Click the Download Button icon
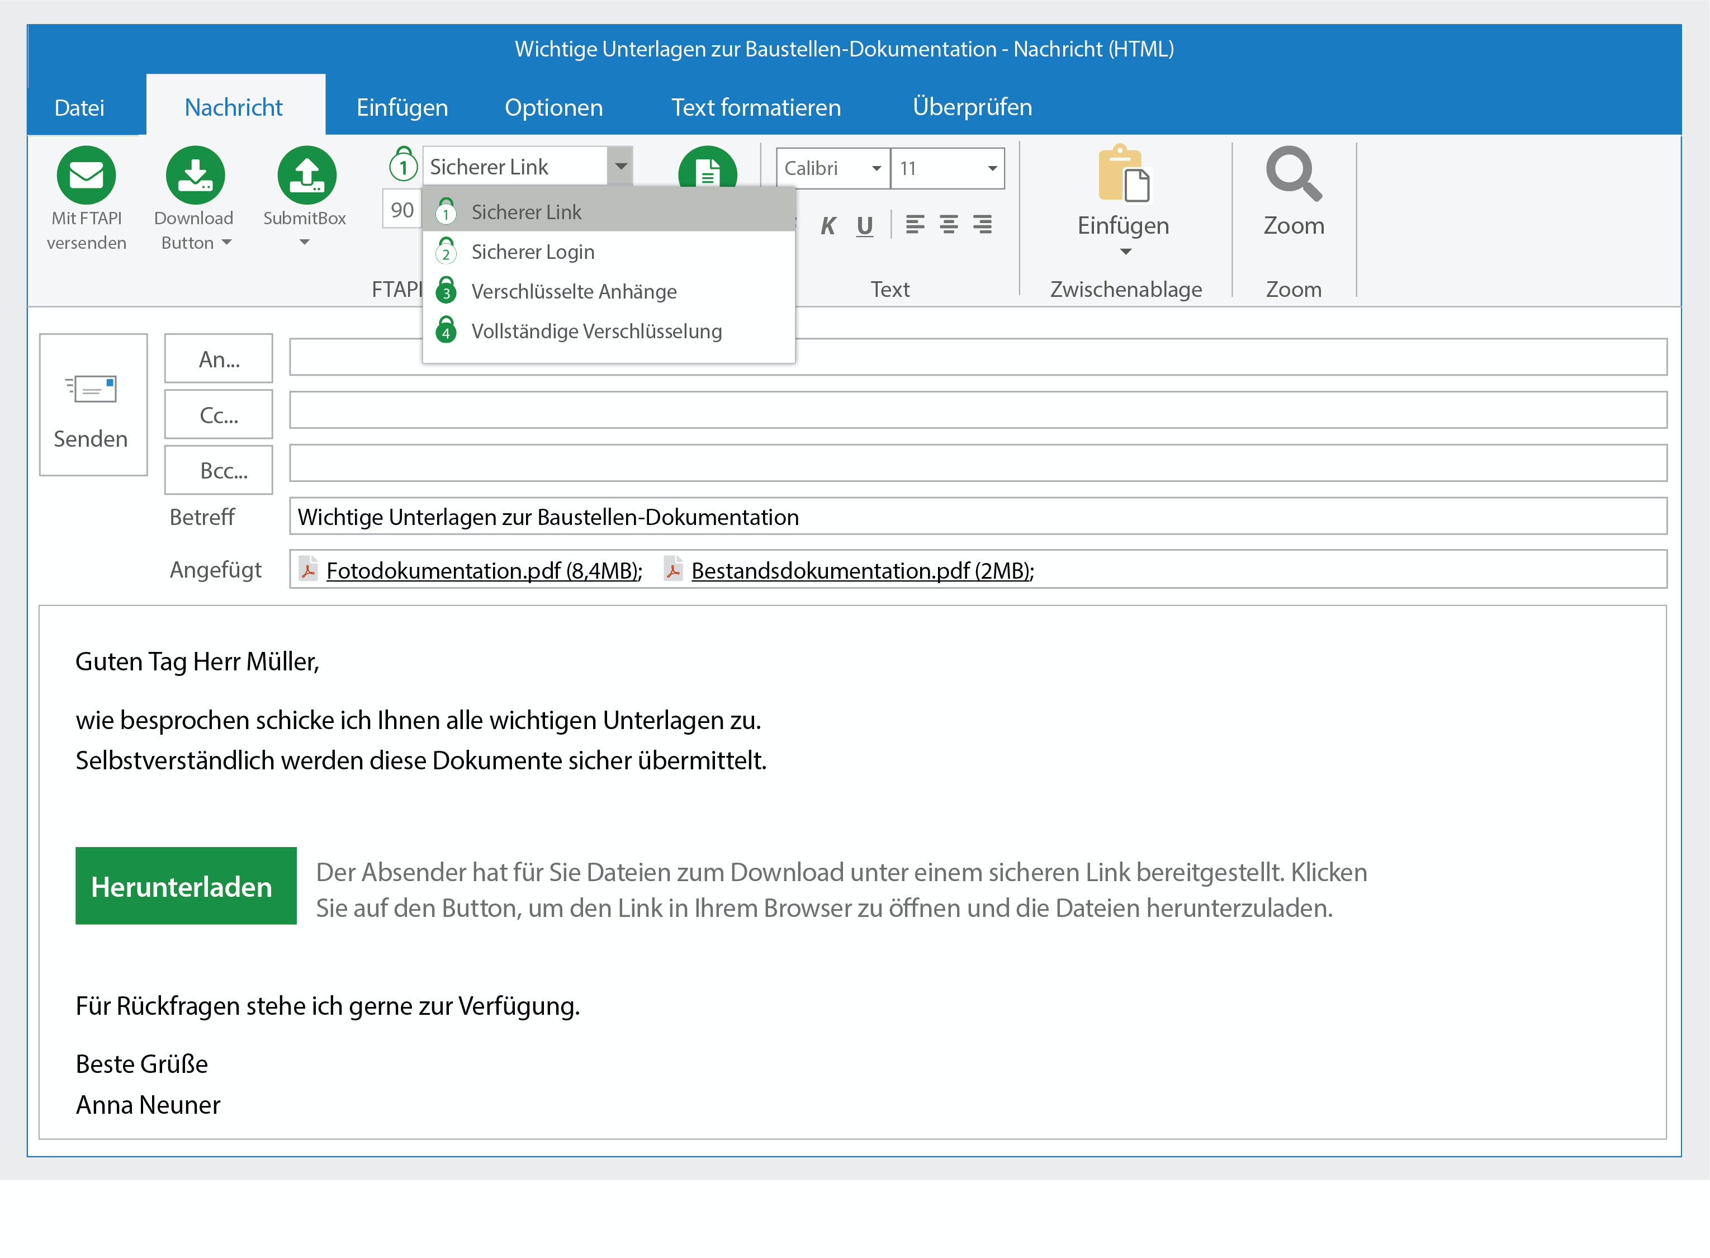 coord(195,175)
